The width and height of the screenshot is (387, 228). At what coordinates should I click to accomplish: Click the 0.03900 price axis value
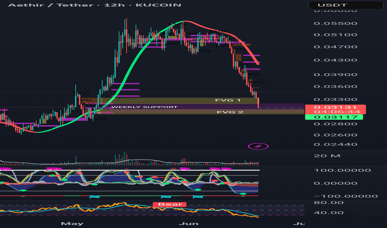pyautogui.click(x=336, y=75)
